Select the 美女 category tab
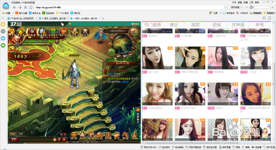 [x=174, y=25]
